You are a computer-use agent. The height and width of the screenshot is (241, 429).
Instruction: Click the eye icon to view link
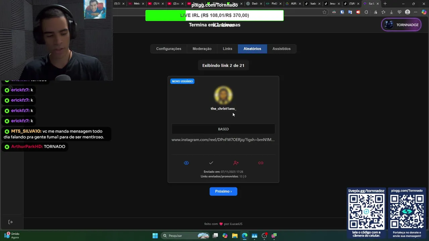pyautogui.click(x=186, y=163)
